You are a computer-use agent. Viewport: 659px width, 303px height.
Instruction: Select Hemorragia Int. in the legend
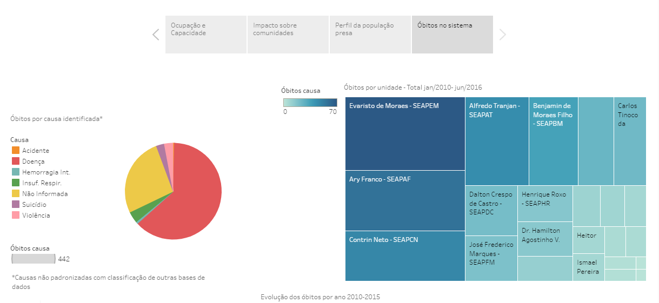click(x=45, y=172)
